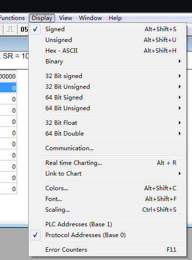The image size is (192, 260).
Task: Open the Functions menu
Action: point(12,18)
